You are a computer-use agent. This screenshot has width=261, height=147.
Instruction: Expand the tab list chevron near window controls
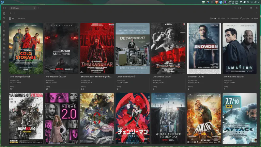[235, 8]
